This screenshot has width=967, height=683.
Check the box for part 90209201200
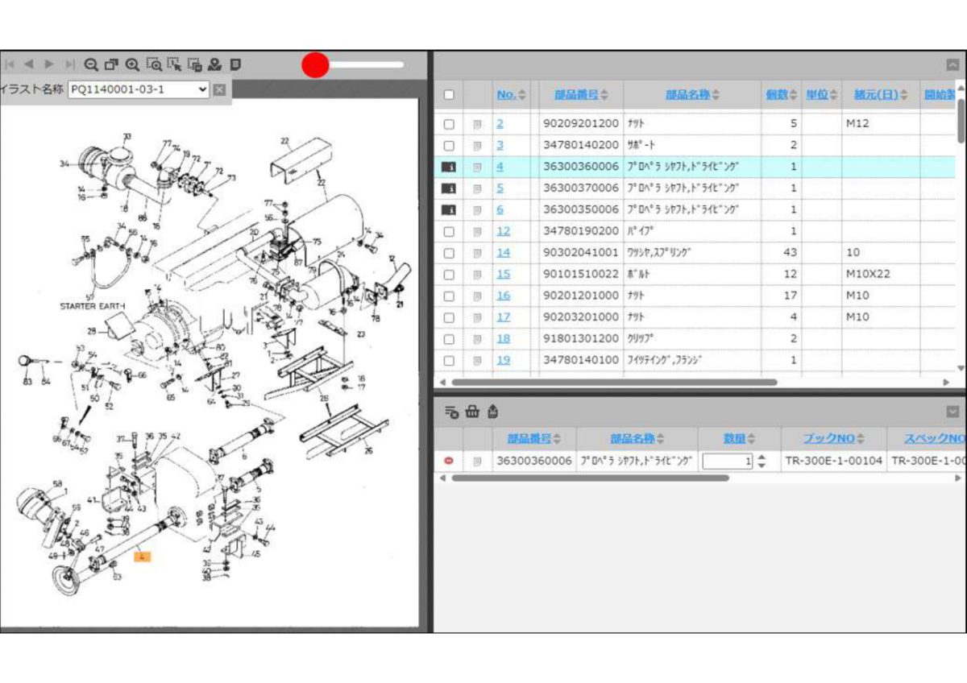coord(449,124)
